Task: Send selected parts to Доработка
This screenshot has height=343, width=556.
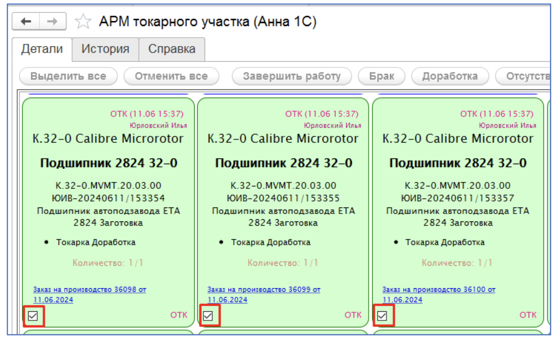Action: pyautogui.click(x=450, y=76)
